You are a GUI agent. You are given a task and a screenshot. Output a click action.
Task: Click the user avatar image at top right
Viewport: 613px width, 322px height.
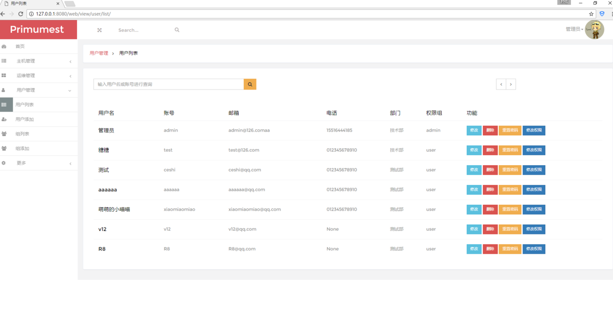594,30
